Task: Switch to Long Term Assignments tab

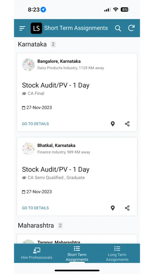Action: 117,254
